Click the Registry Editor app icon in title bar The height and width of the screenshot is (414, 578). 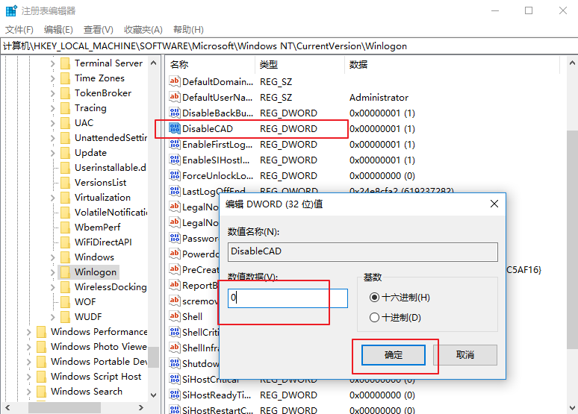(10, 10)
